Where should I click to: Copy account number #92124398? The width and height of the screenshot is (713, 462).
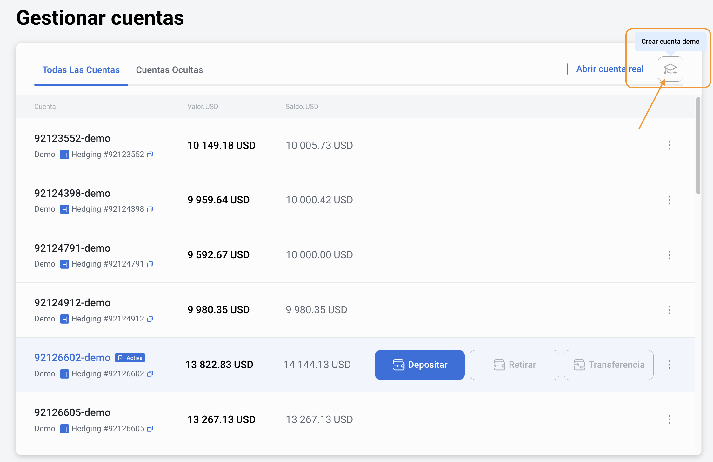coord(150,209)
